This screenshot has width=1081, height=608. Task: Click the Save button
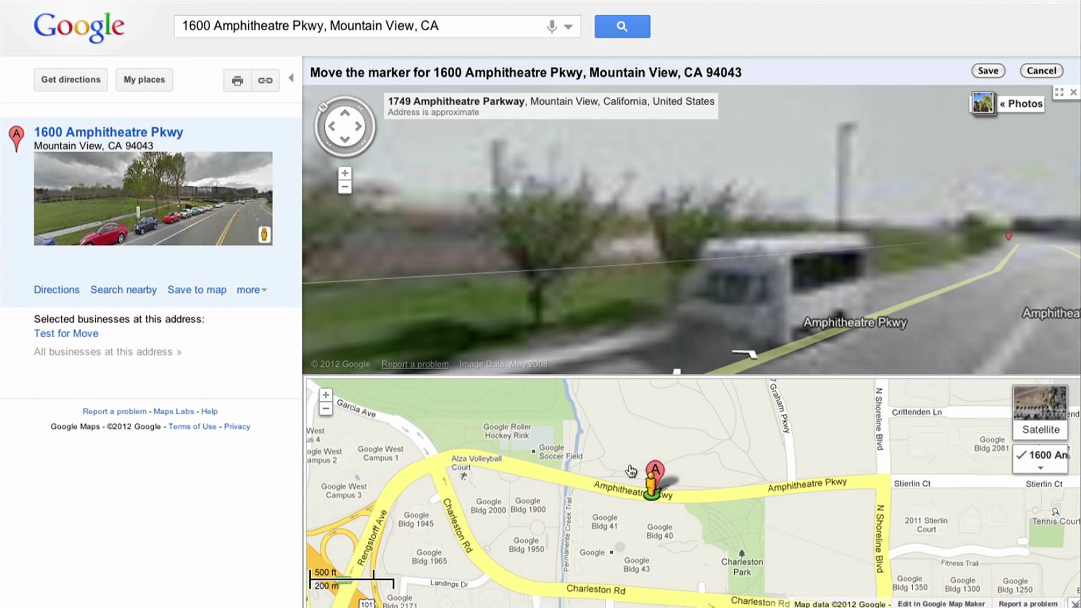(988, 71)
